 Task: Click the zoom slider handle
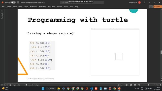click(148, 85)
